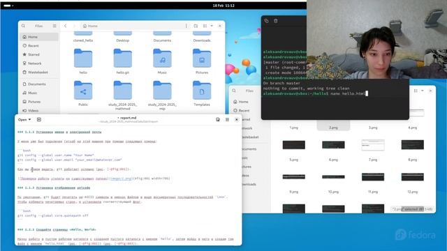Open Wastebasket in the Files sidebar
447x251 pixels.
tap(39, 72)
